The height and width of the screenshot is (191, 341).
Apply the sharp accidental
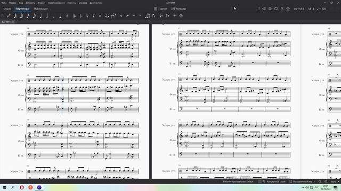tap(94, 16)
